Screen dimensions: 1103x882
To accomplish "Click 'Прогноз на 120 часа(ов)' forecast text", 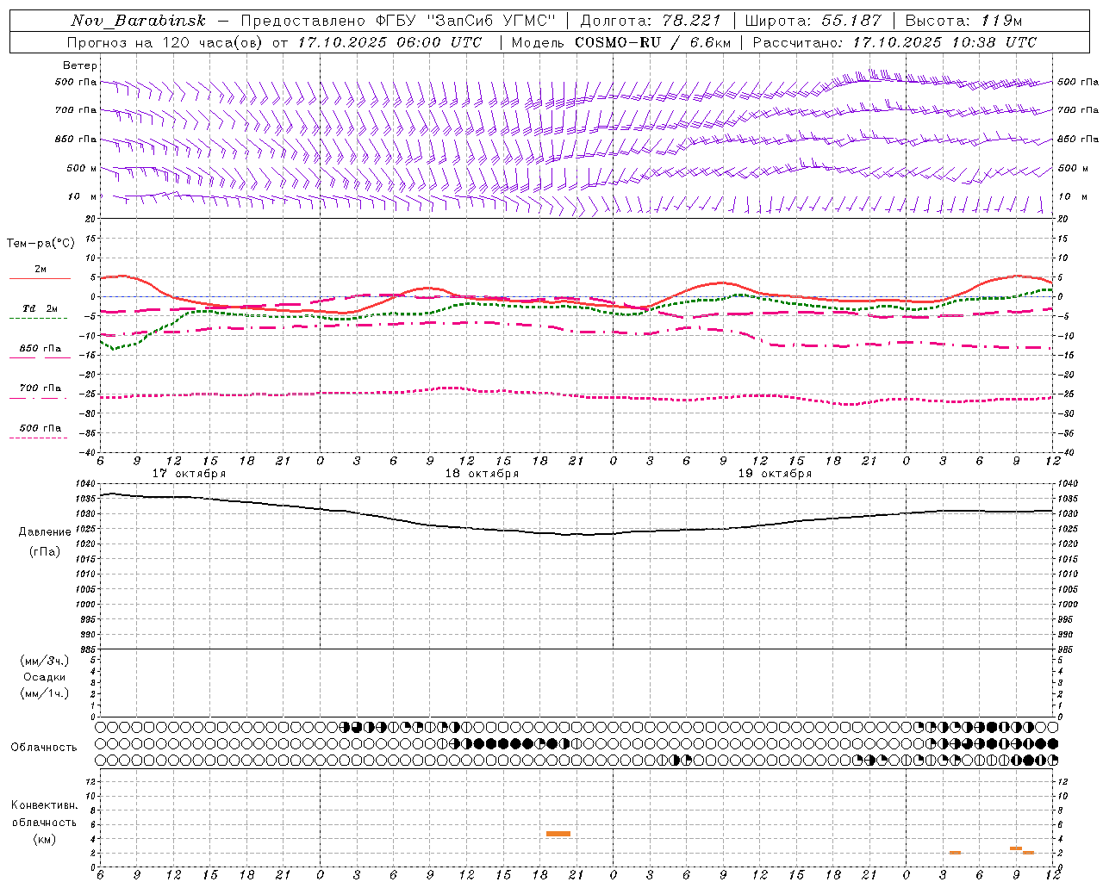I will click(165, 42).
